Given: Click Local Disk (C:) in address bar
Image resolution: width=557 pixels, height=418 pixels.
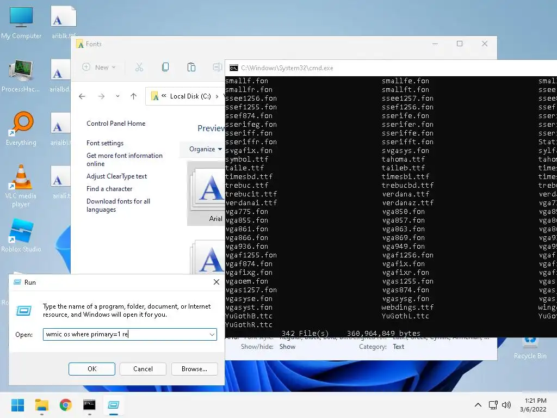Looking at the screenshot, I should click(190, 96).
